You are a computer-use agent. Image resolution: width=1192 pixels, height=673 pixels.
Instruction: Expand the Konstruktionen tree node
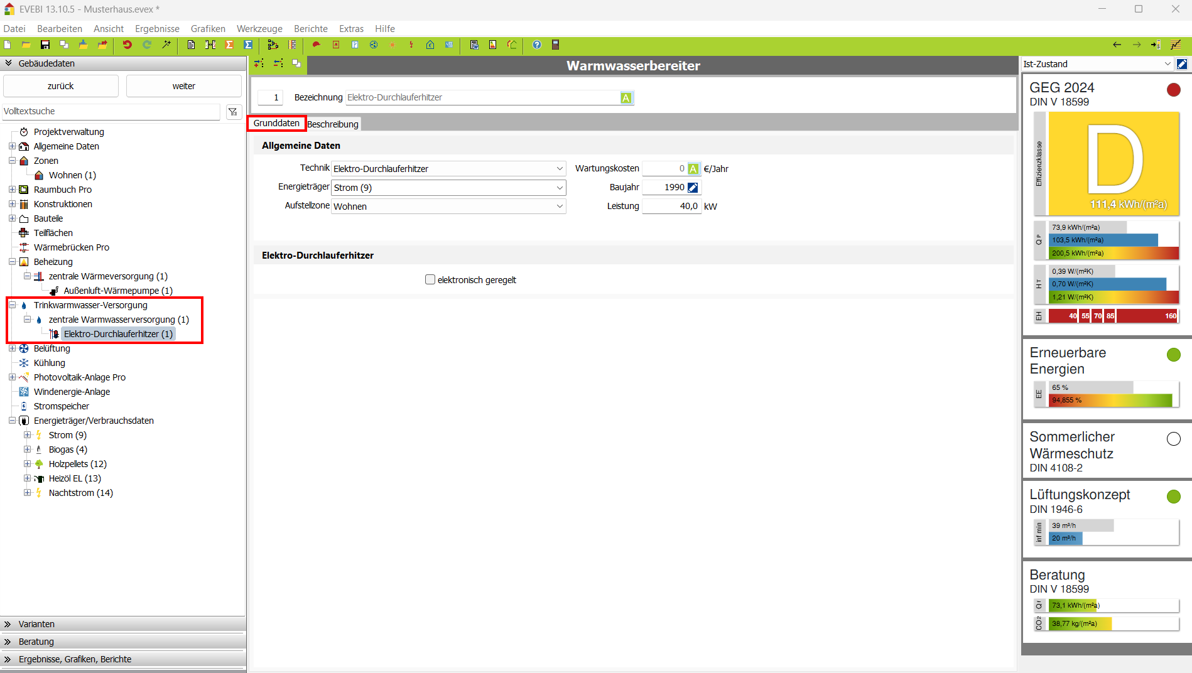(x=12, y=204)
